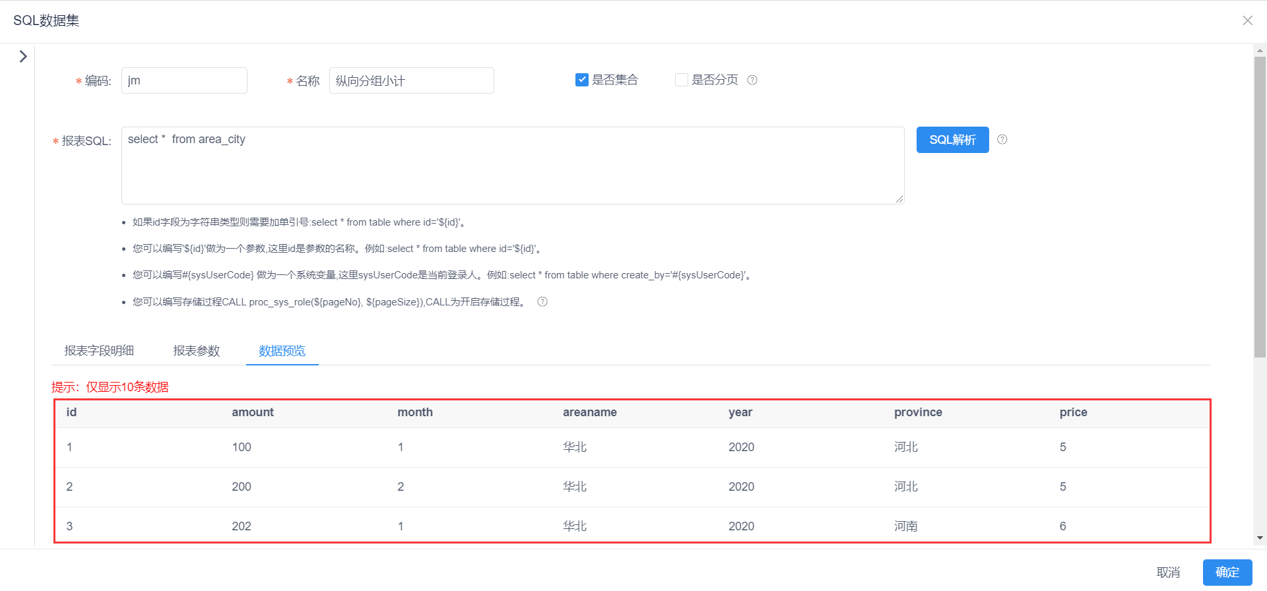Select amount cell 202

coord(242,526)
